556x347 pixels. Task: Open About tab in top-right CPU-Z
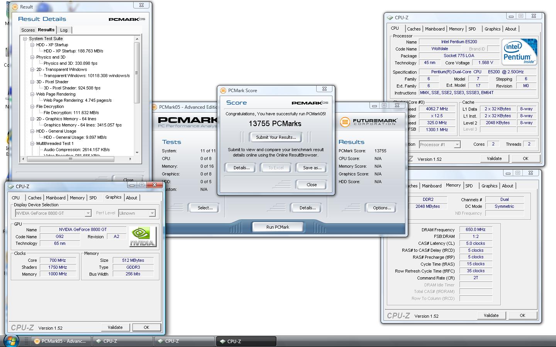[511, 29]
